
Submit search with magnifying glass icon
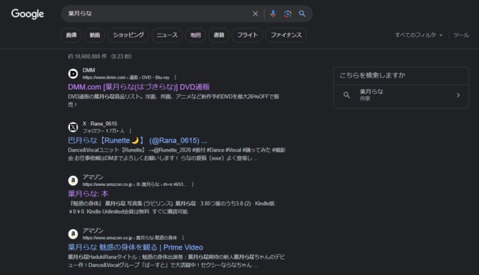point(302,13)
